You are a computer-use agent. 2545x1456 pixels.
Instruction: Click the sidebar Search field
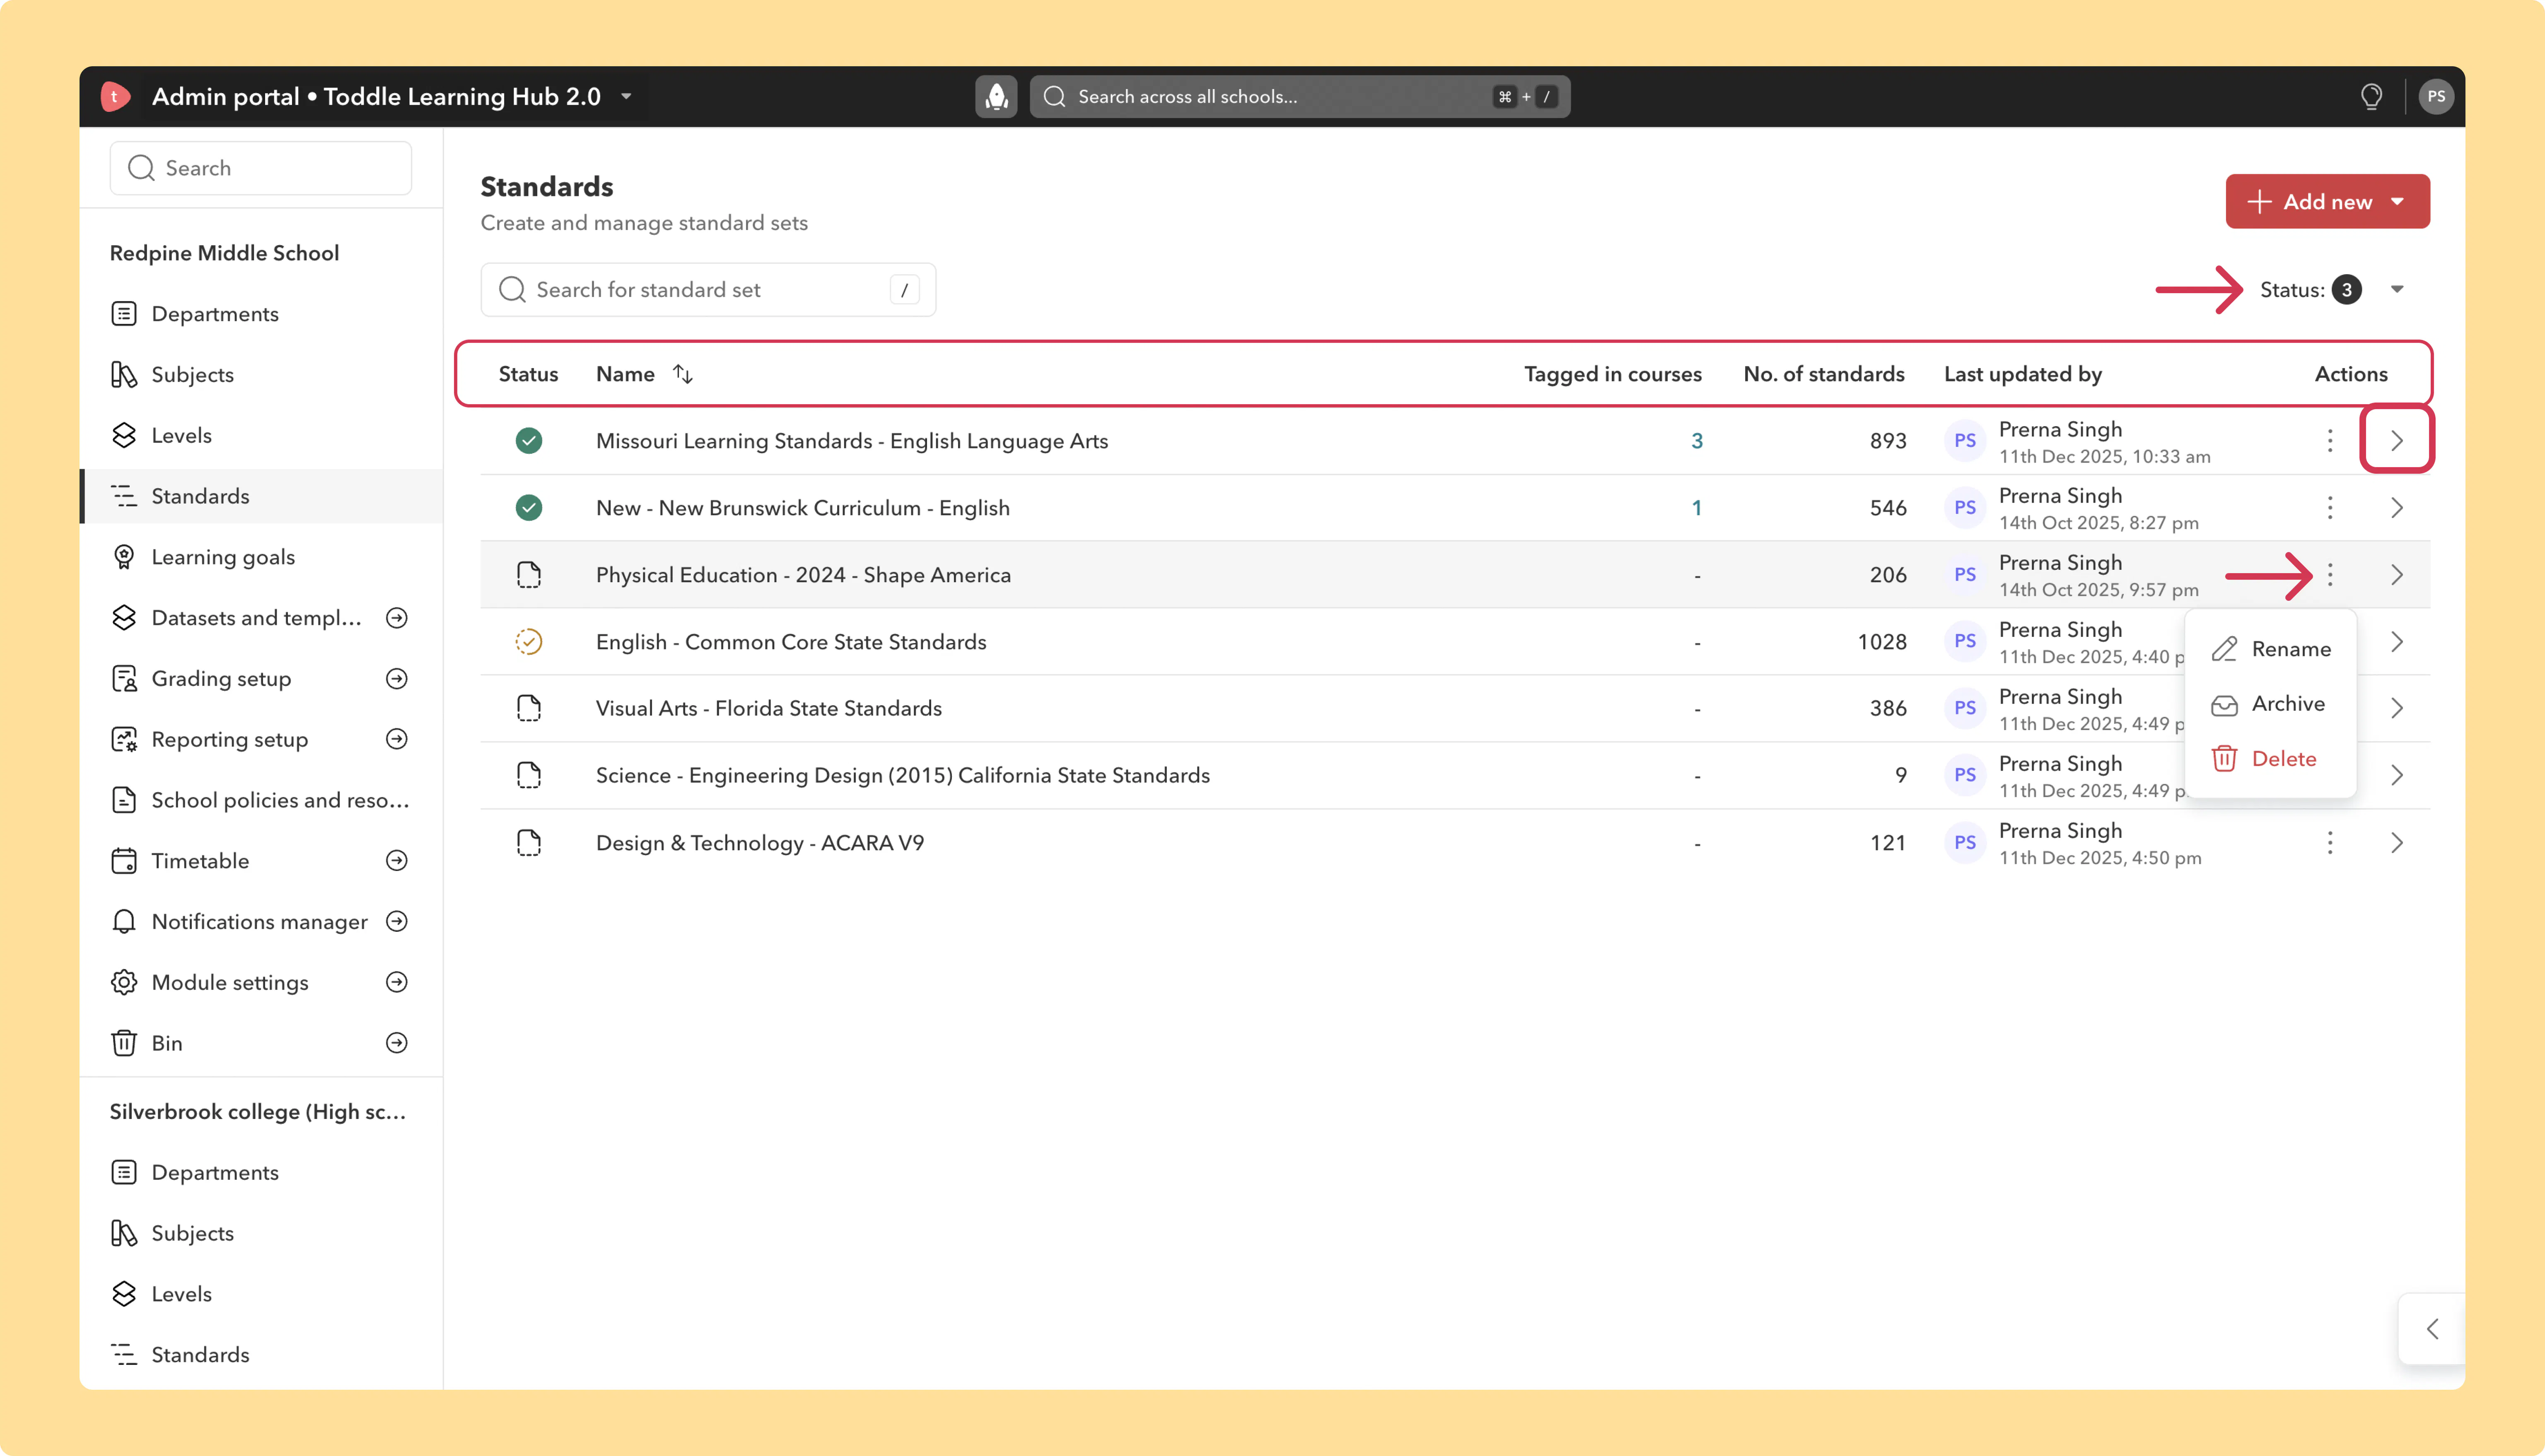click(261, 168)
